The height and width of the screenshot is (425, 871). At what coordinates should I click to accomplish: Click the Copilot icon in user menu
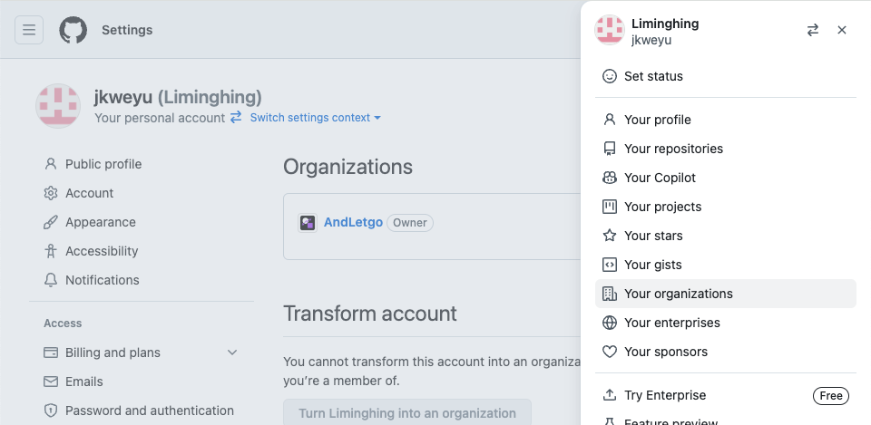click(610, 178)
